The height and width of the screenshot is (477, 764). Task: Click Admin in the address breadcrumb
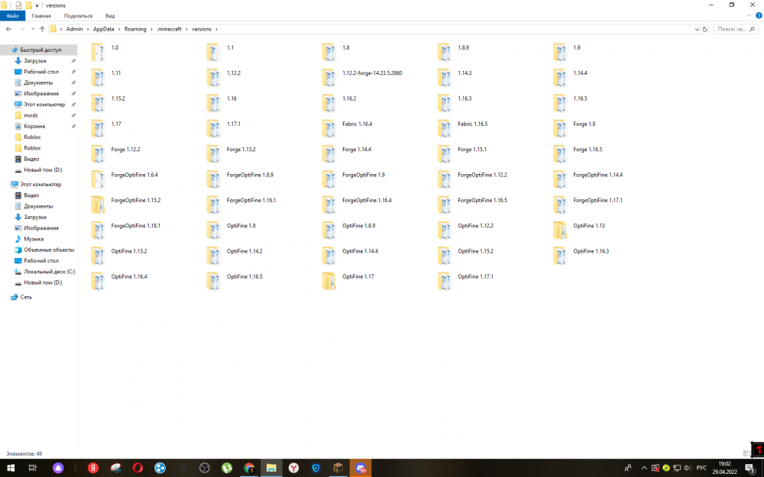click(x=75, y=29)
